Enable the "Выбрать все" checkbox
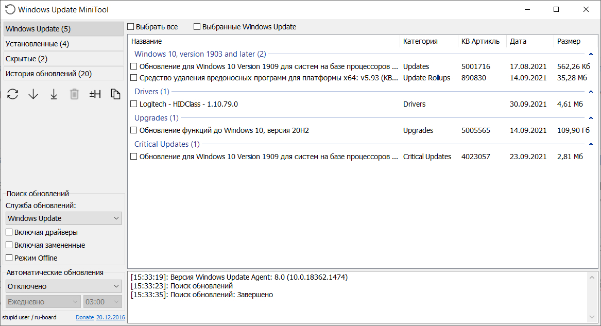 click(131, 27)
